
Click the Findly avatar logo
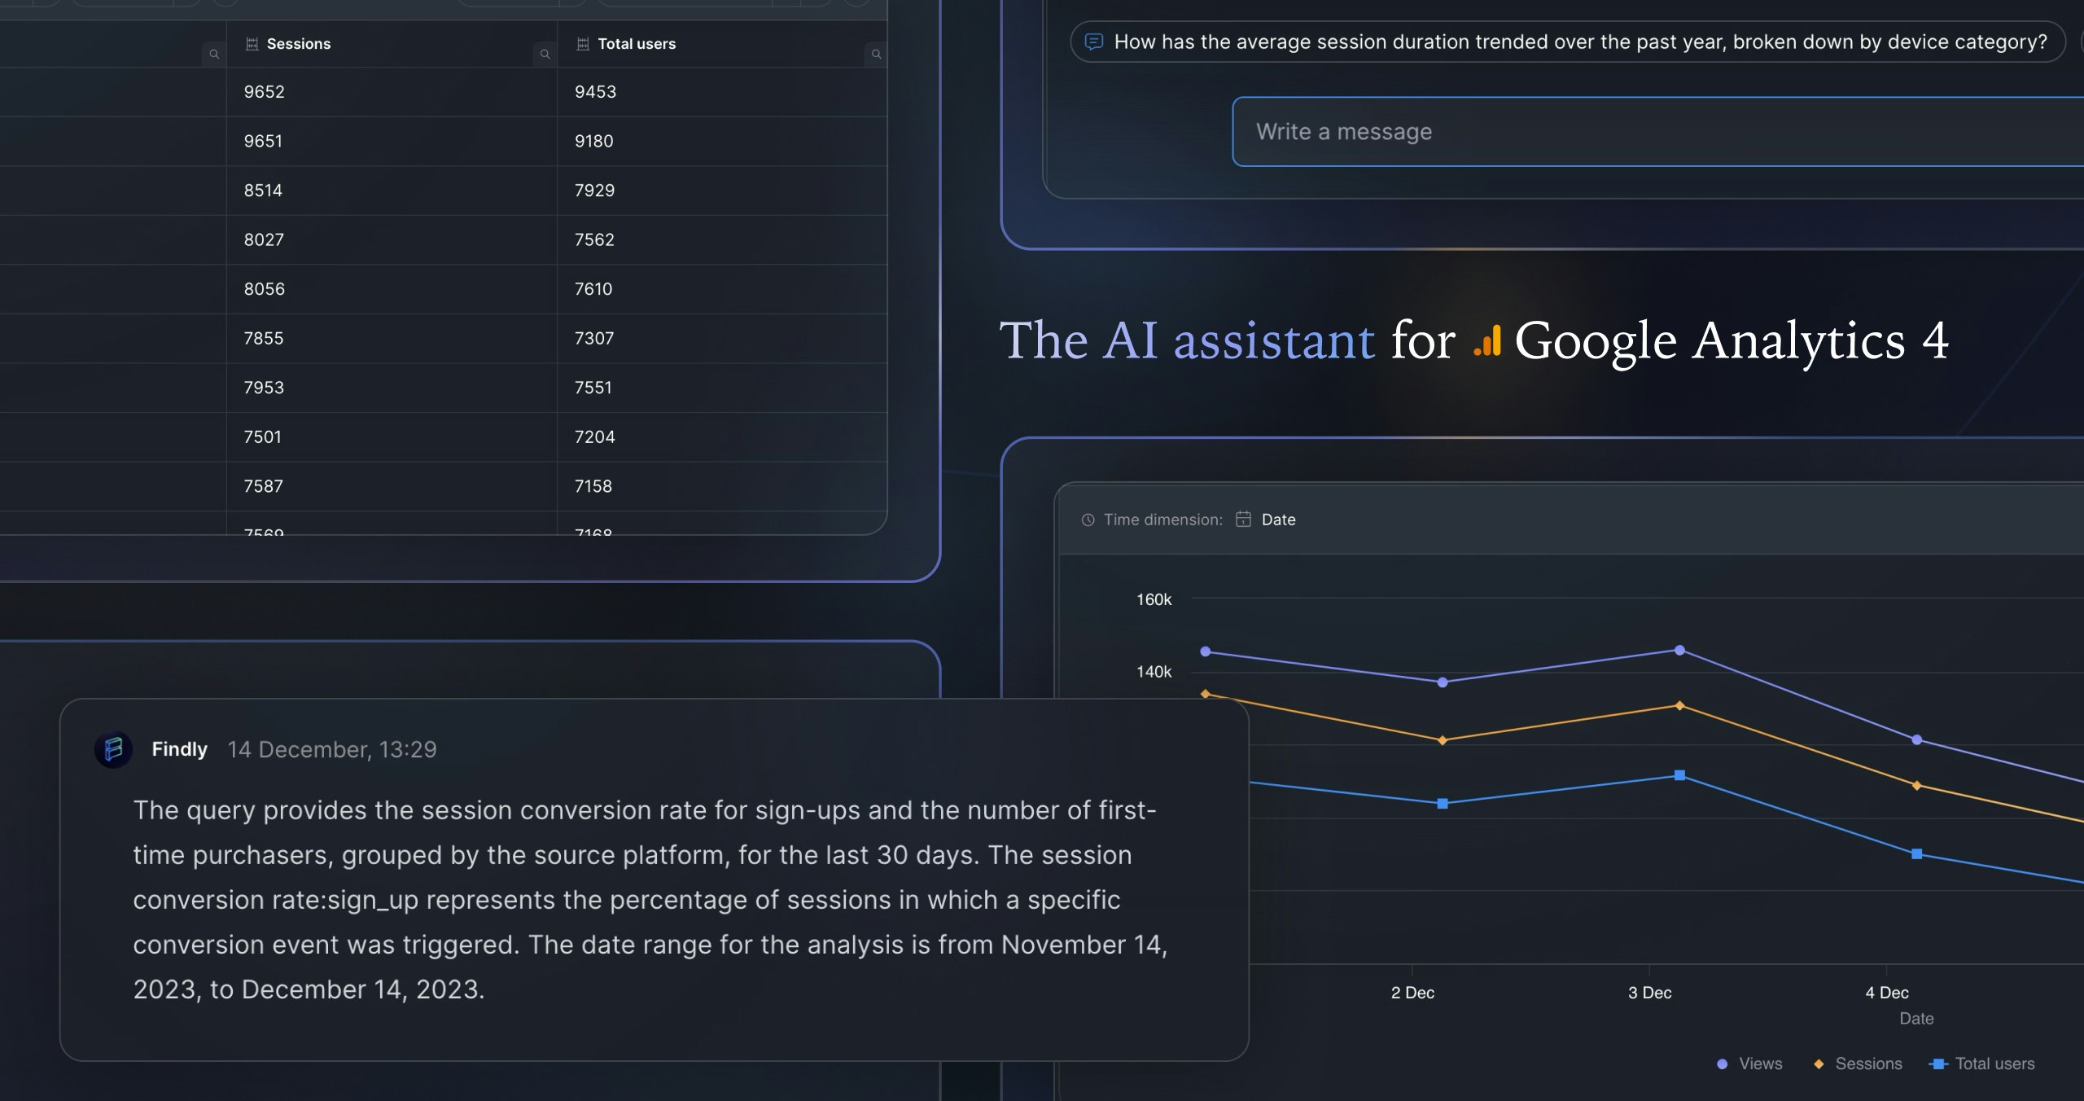[114, 749]
